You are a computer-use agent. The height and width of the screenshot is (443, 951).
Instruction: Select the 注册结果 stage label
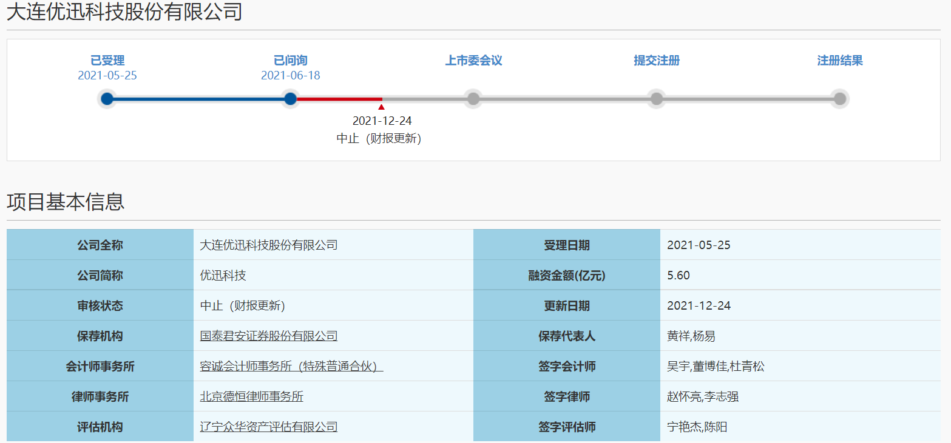click(840, 61)
